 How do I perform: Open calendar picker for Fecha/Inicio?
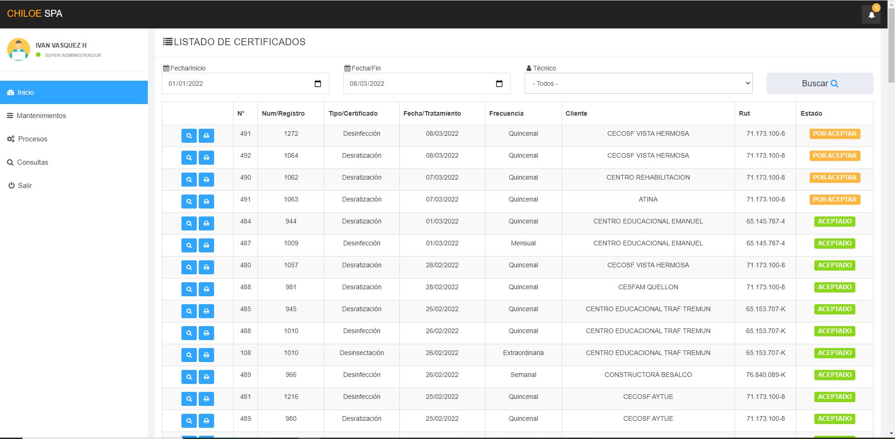[x=318, y=84]
